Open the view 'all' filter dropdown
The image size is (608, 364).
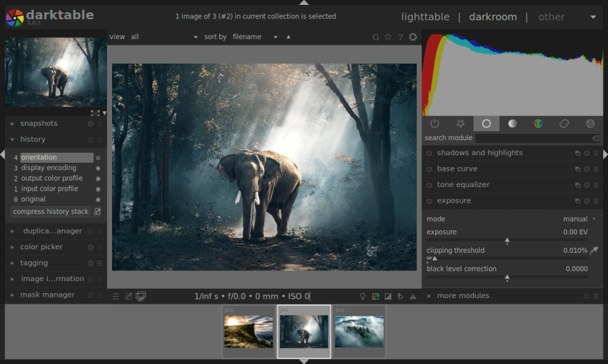(164, 37)
